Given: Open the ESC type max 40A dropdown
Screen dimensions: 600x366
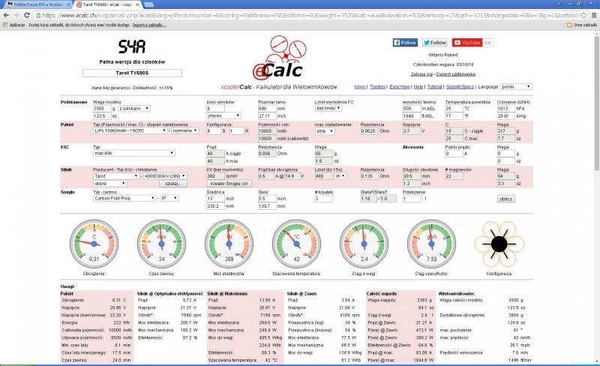Looking at the screenshot, I should (x=133, y=153).
